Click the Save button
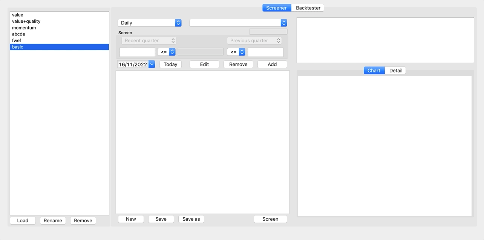Screen dimensions: 484x240 click(x=161, y=219)
